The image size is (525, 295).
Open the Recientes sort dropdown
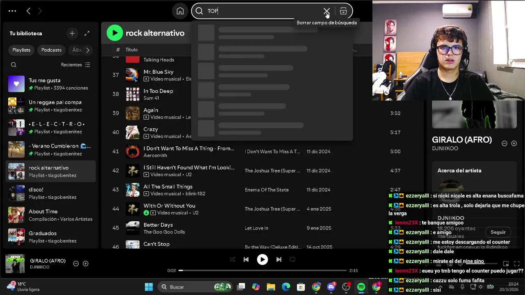coord(75,65)
